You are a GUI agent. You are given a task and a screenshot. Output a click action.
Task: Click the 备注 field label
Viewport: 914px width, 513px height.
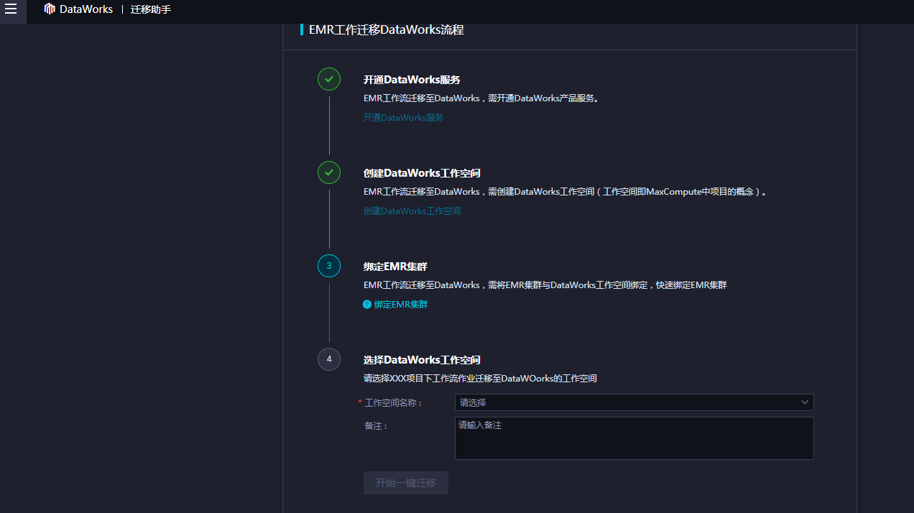click(376, 426)
